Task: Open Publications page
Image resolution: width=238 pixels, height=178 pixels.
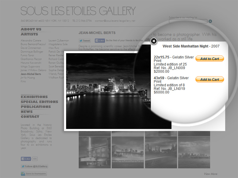Action: [36, 107]
